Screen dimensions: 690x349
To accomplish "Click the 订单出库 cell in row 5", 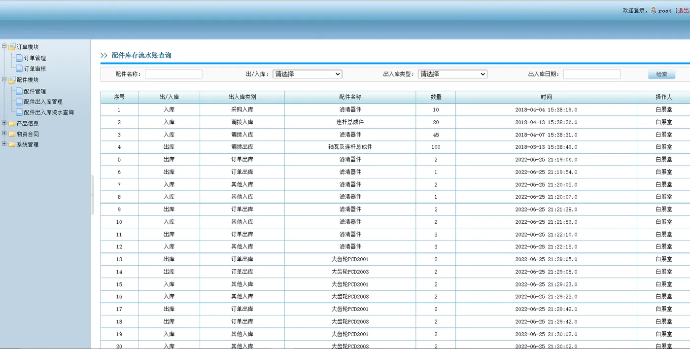I will click(x=242, y=160).
